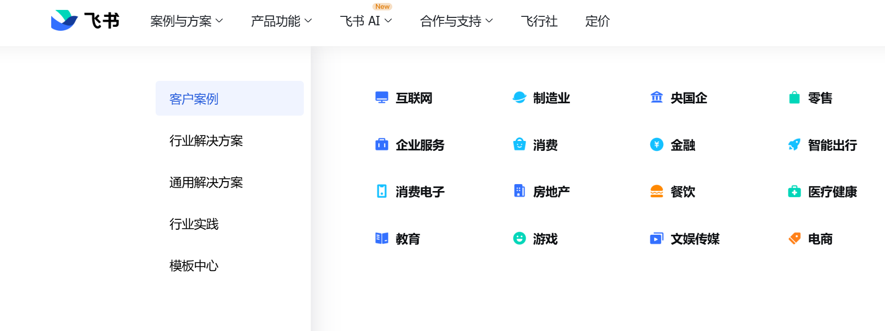This screenshot has width=885, height=331.
Task: Click the 制造业 planet icon
Action: pyautogui.click(x=520, y=97)
